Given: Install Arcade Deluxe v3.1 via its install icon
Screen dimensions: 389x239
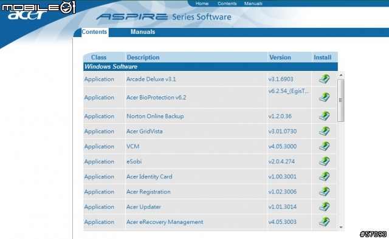Looking at the screenshot, I should (324, 79).
